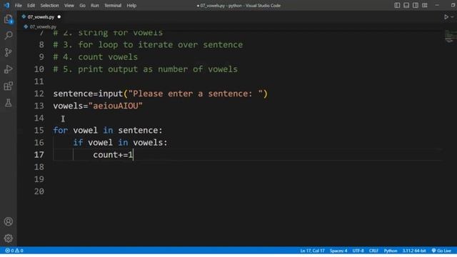
Task: Show errors and warnings in status bar
Action: click(x=14, y=251)
